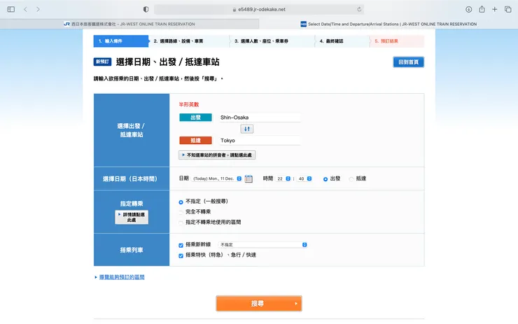Image resolution: width=518 pixels, height=324 pixels.
Task: Open the Safari downloads icon
Action: tap(468, 9)
